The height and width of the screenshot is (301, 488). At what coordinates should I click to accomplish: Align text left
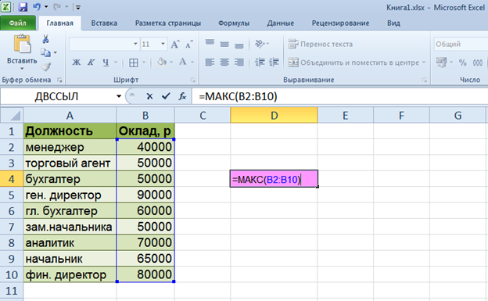pos(210,63)
